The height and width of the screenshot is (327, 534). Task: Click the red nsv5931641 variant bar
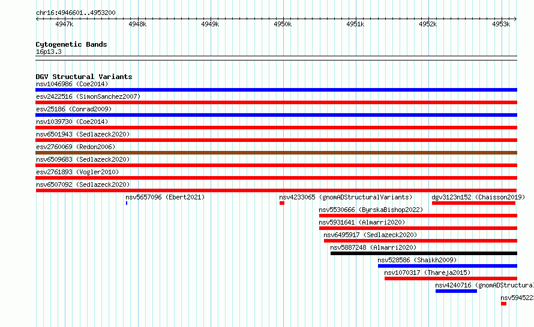418,228
